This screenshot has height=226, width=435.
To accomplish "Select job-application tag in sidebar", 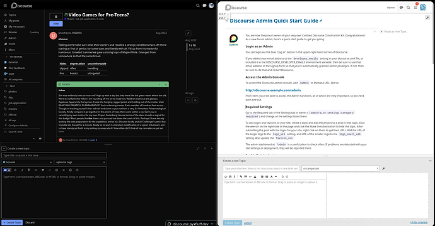I will click(17, 103).
